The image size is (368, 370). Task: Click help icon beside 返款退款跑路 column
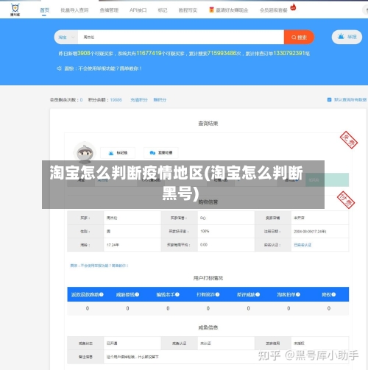(x=102, y=294)
